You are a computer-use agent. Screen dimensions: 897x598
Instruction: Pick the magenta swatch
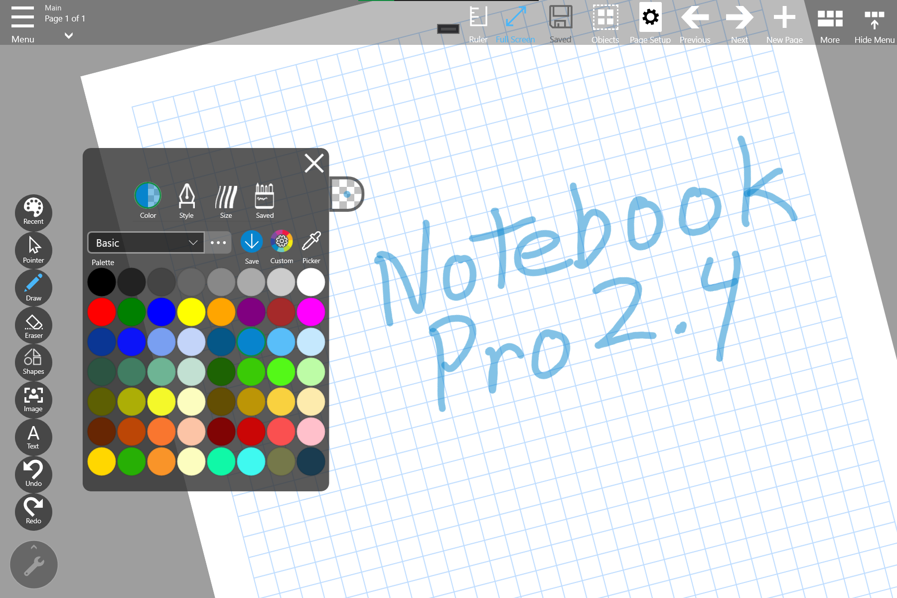pos(311,312)
